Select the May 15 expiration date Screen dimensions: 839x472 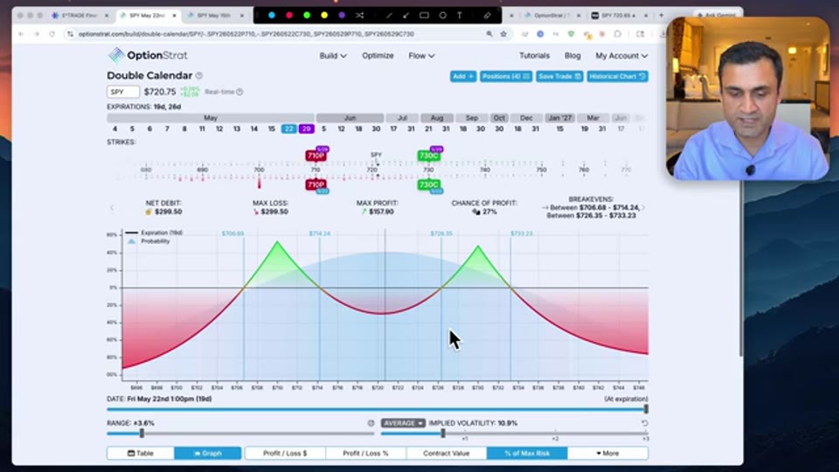point(271,129)
